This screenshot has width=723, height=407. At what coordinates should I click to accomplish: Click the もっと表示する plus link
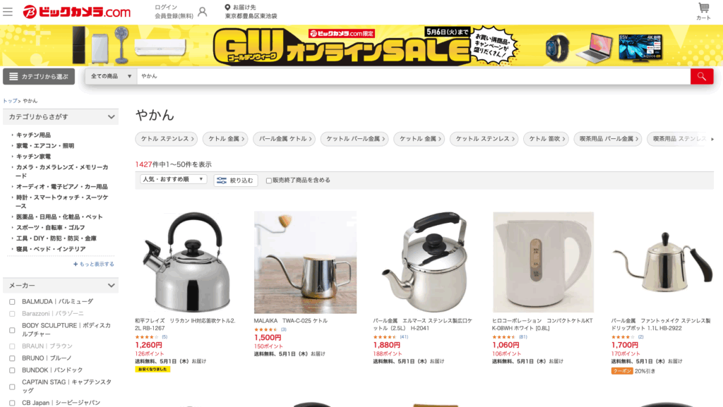pos(94,265)
